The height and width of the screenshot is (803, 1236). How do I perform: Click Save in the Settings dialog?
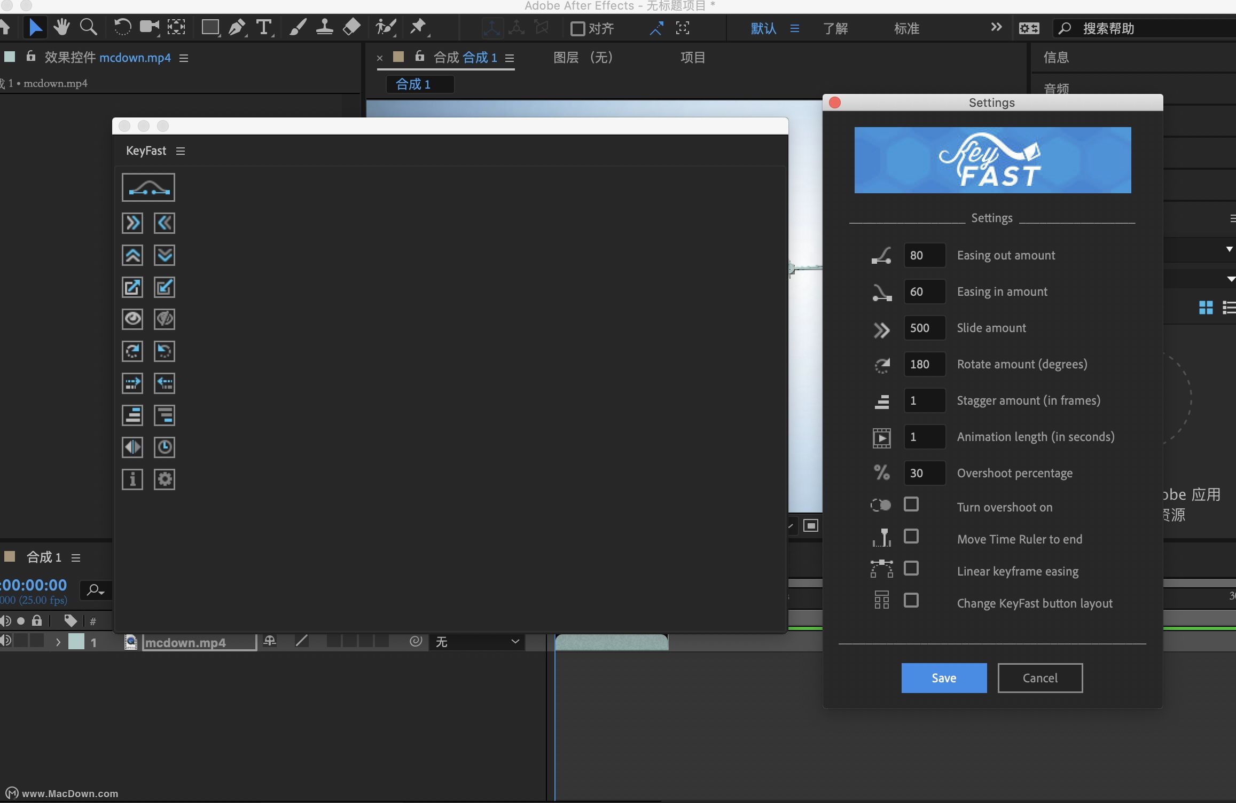943,678
